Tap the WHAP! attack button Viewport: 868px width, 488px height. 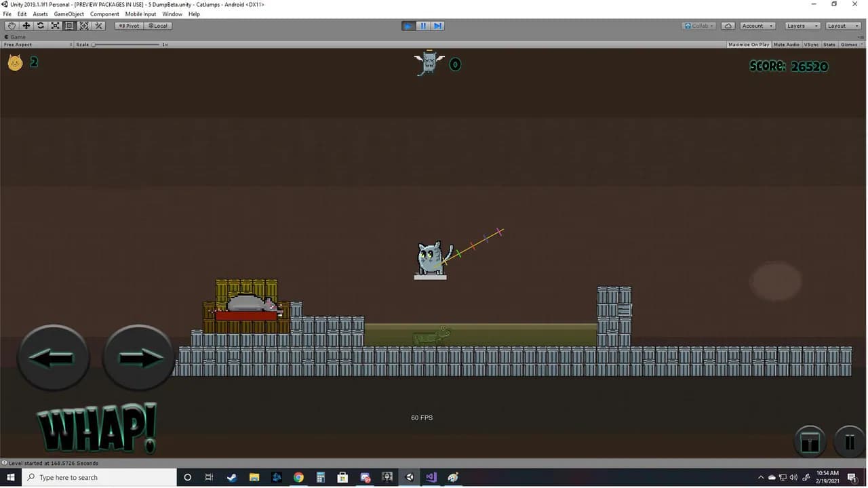coord(96,428)
